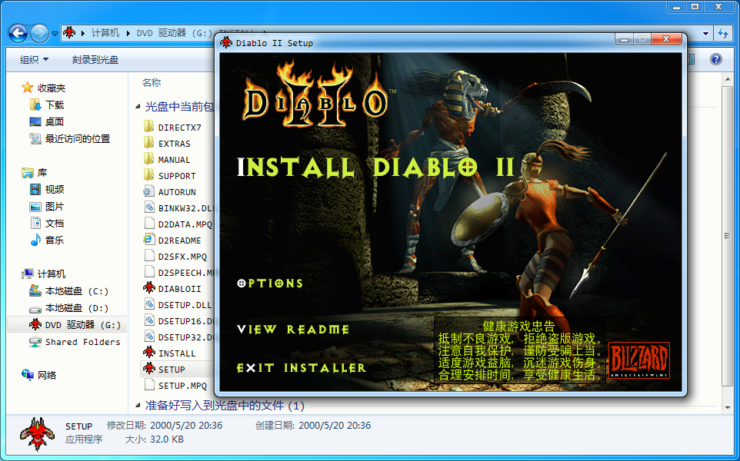Select the SUPPORT folder icon
The height and width of the screenshot is (461, 740).
[x=148, y=175]
